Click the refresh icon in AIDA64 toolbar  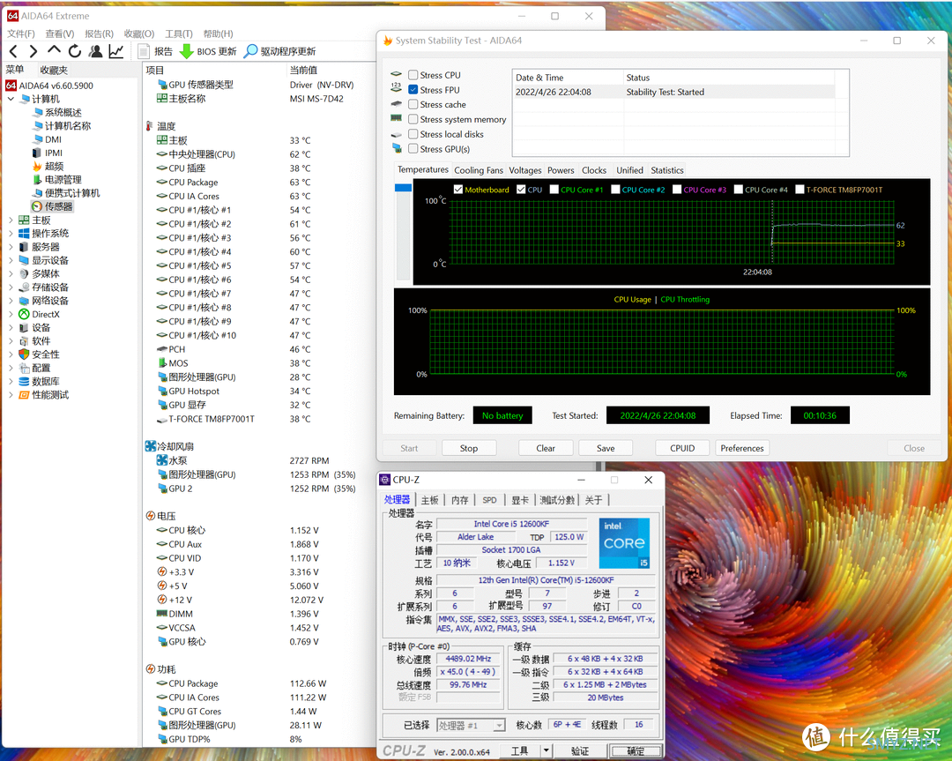tap(75, 51)
